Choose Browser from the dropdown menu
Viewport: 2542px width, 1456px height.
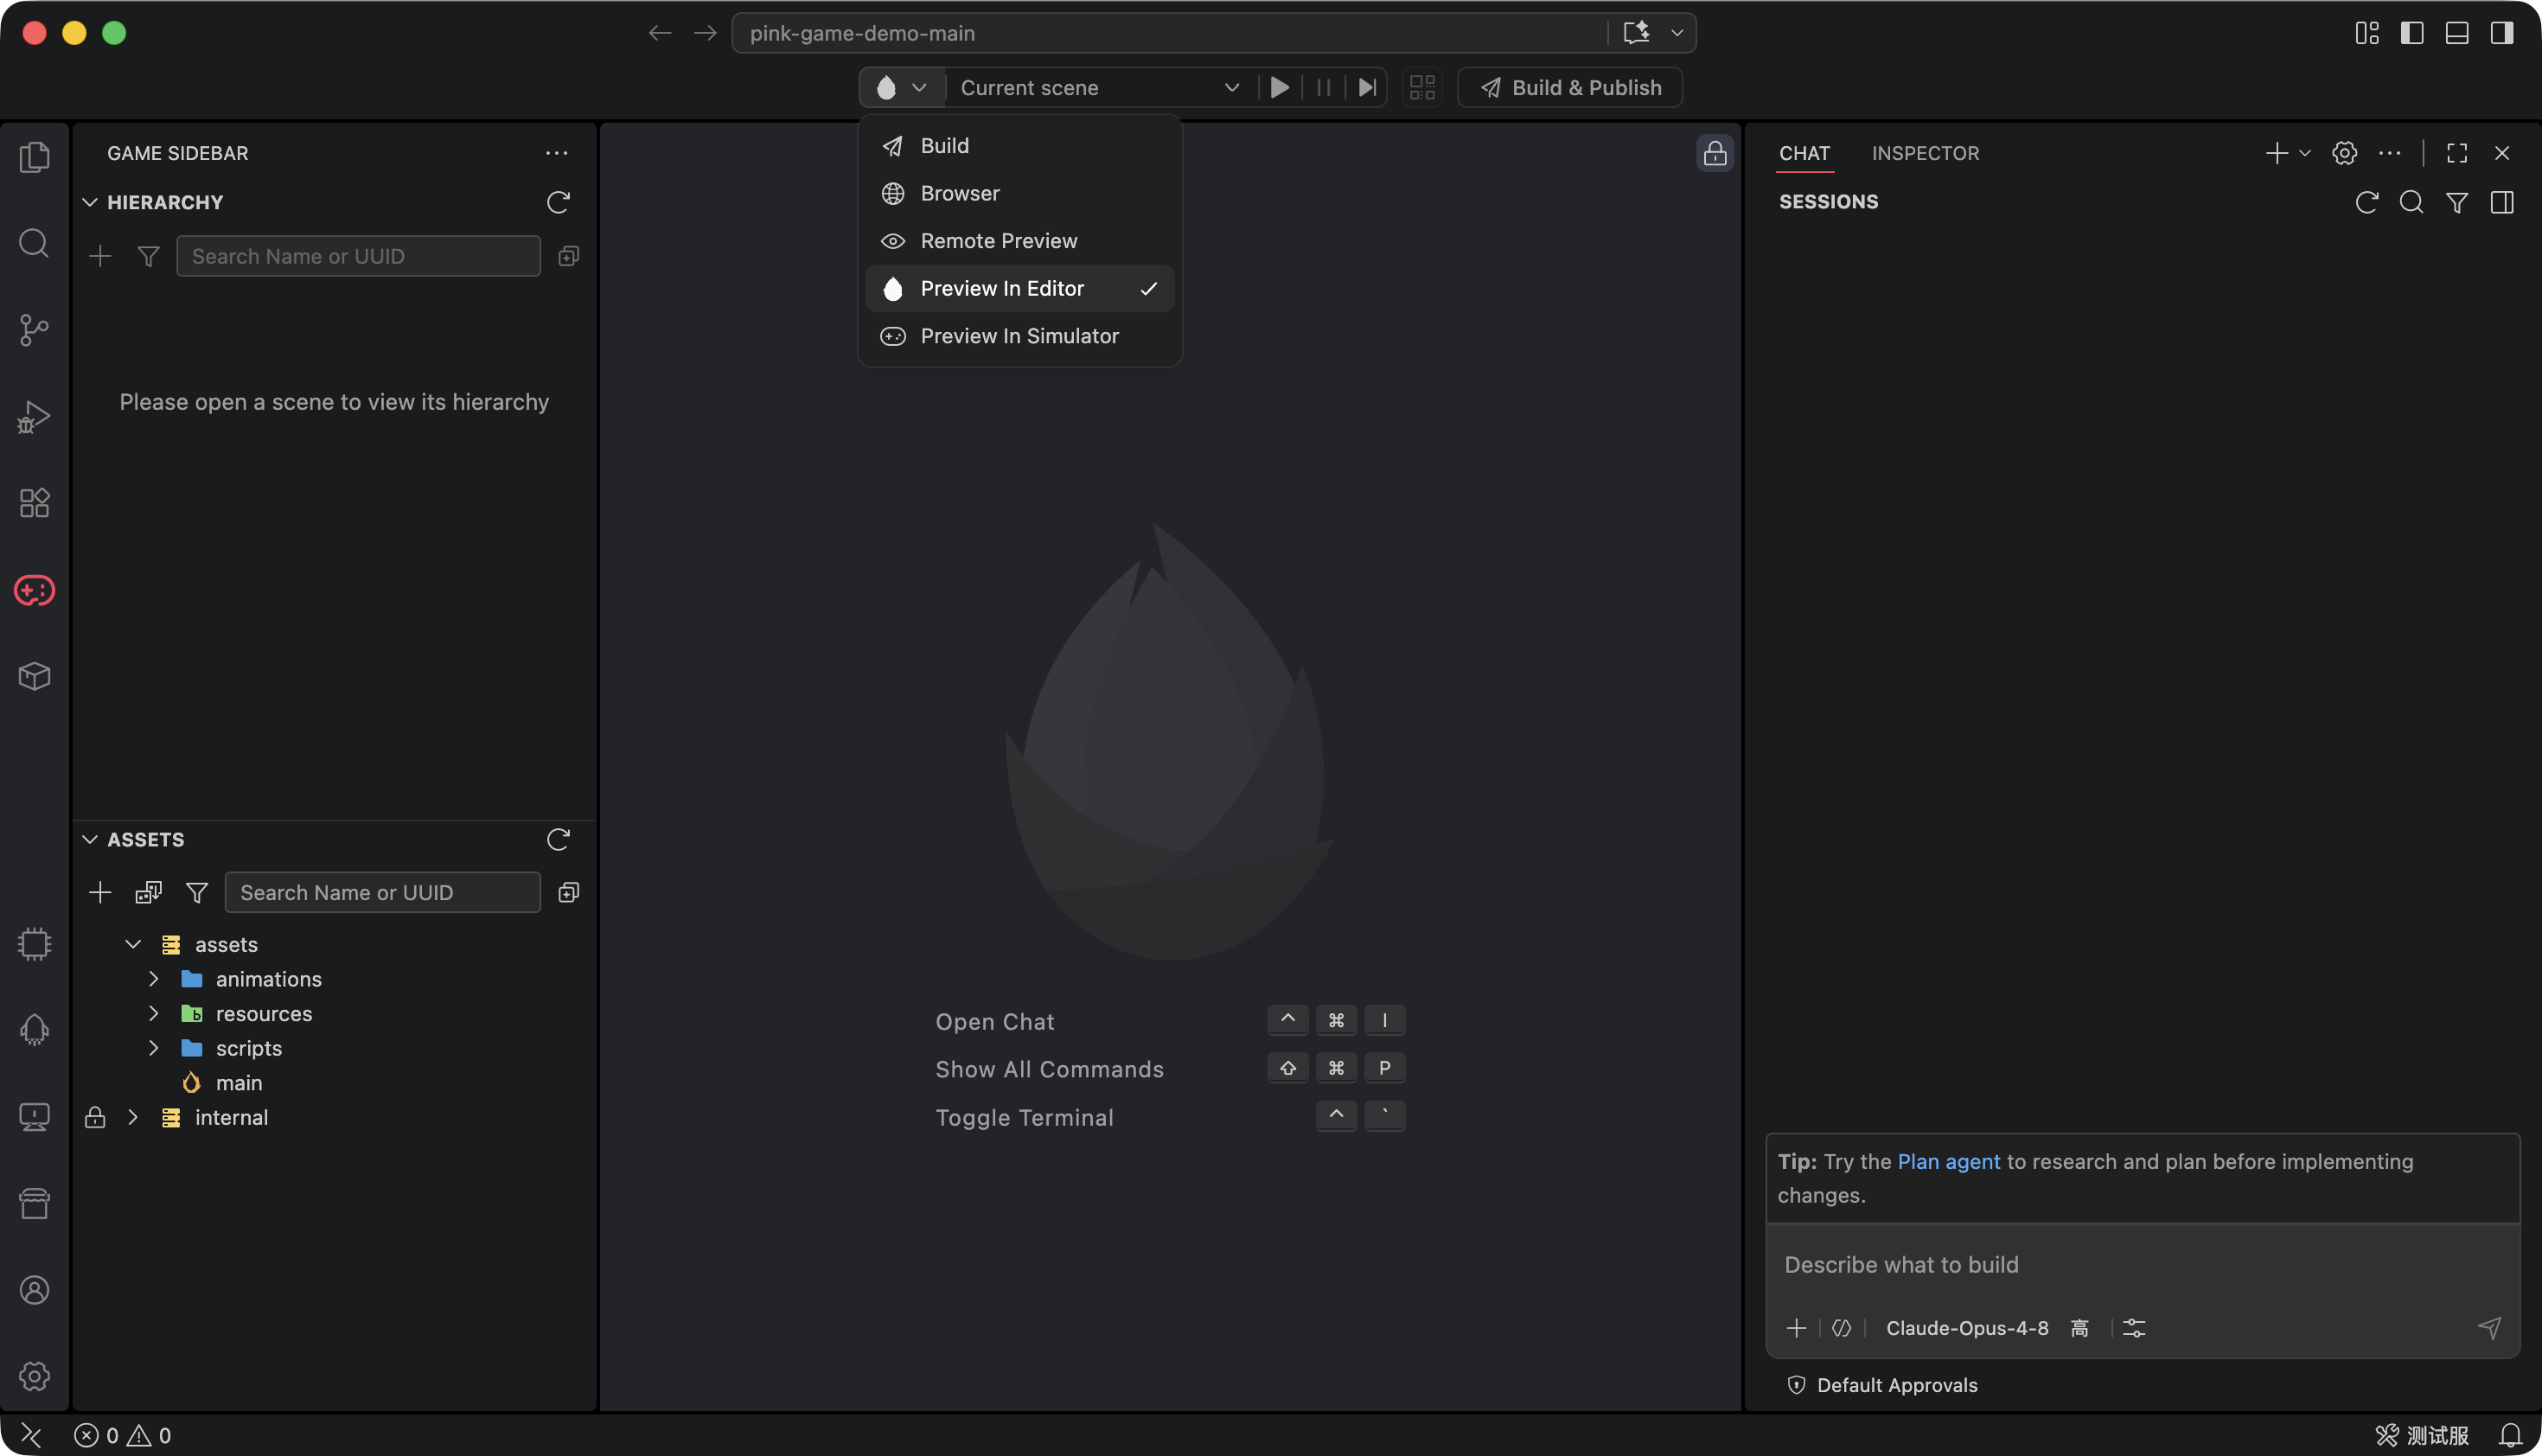(1020, 193)
